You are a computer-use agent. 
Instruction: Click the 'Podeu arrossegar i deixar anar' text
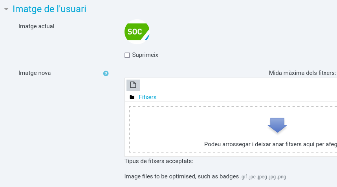tap(270, 144)
